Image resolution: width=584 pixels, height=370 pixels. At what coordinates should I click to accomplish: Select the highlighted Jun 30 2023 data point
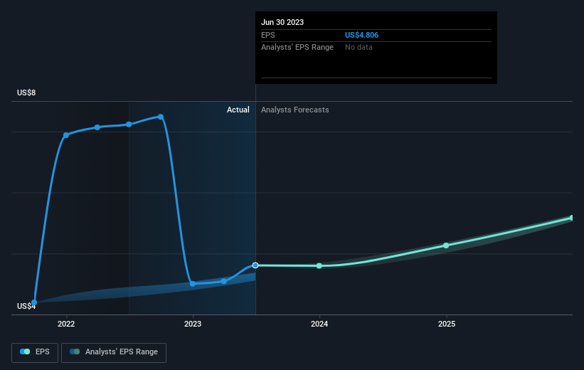coord(255,265)
